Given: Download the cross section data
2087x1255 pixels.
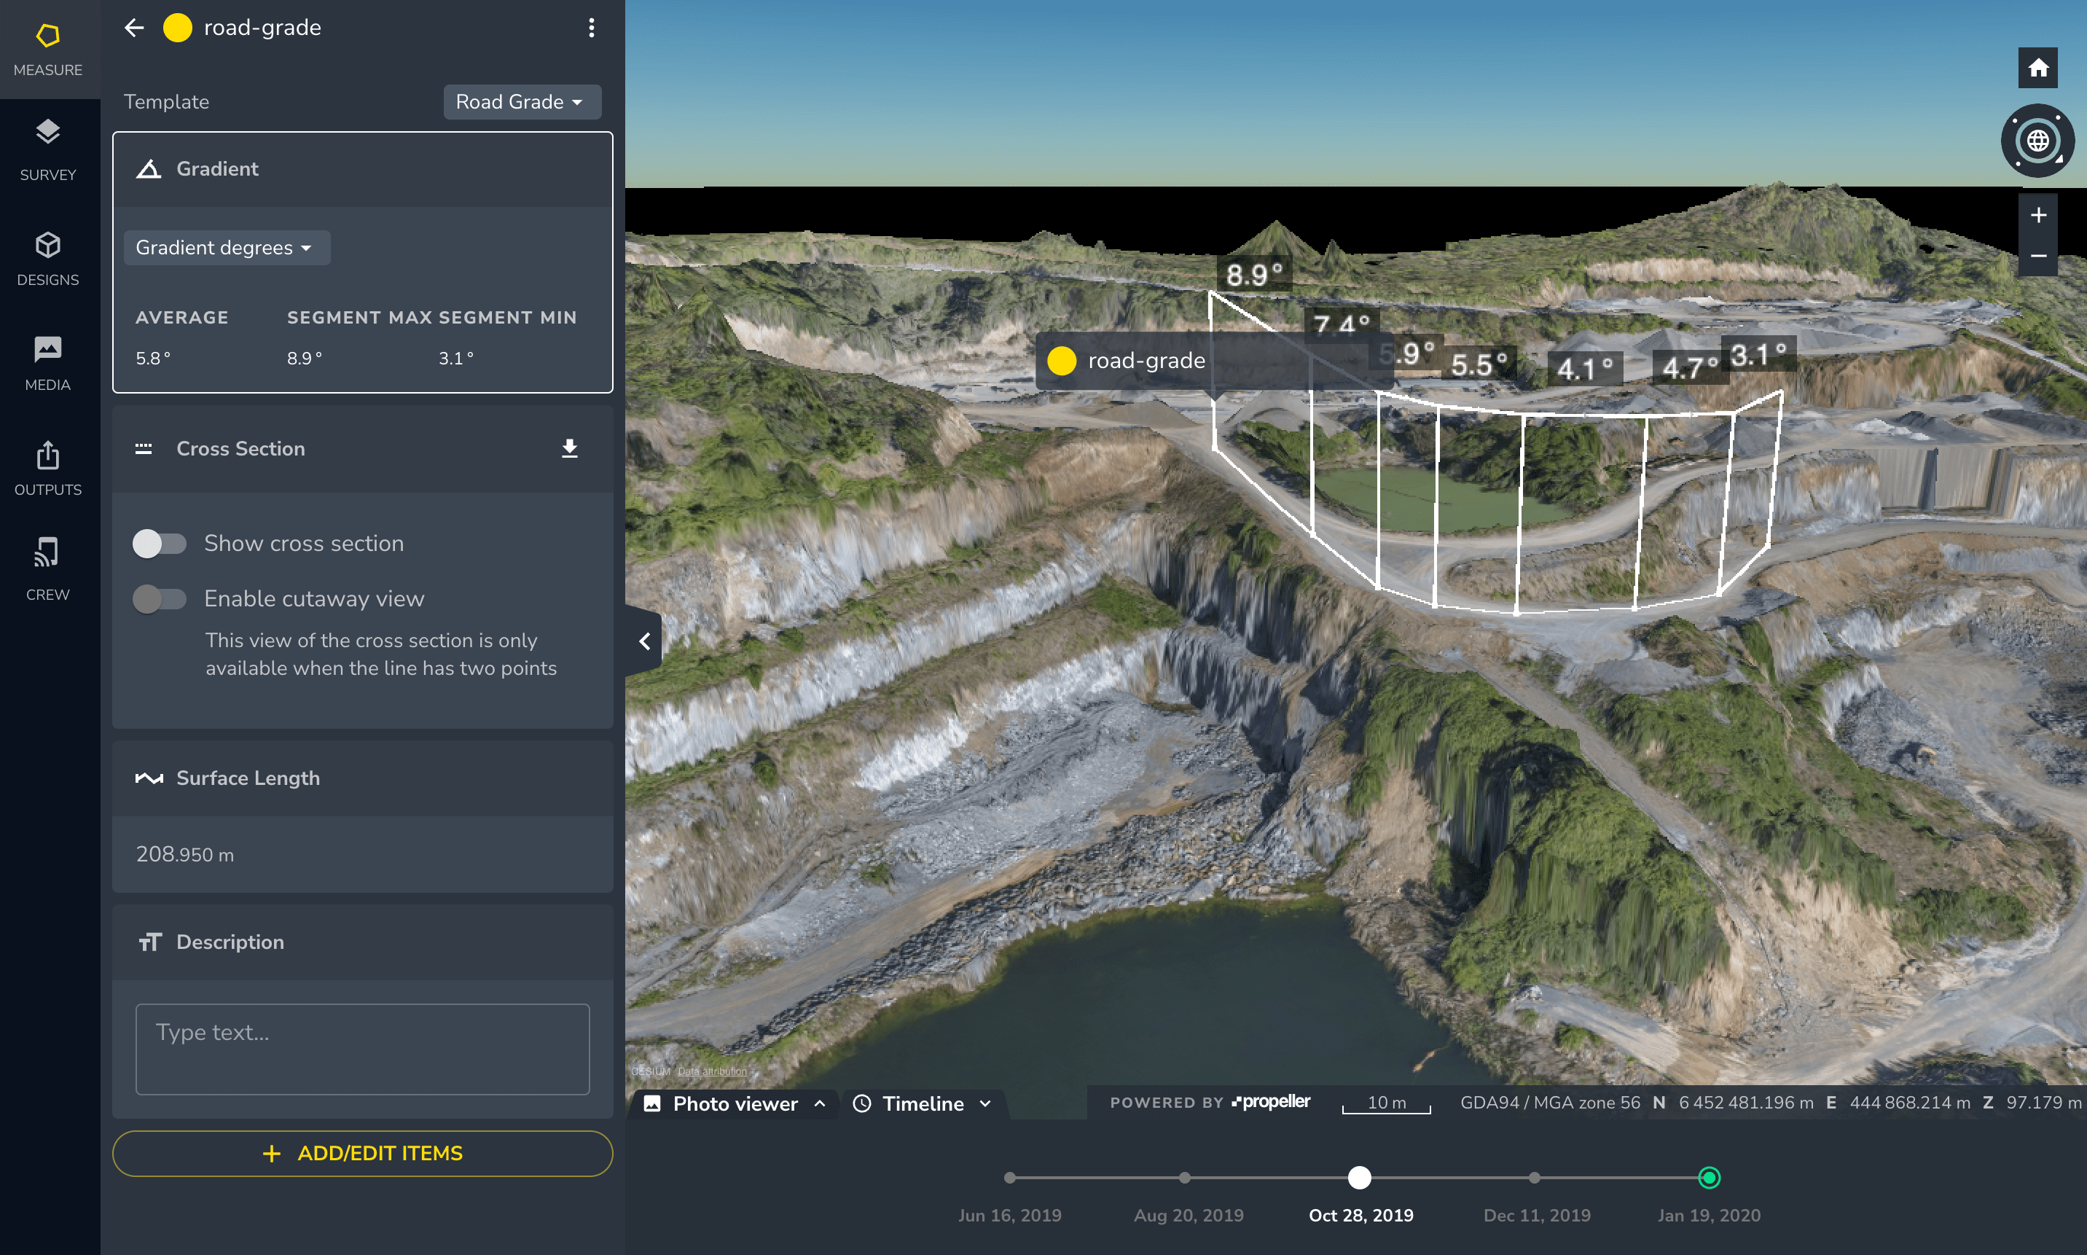Looking at the screenshot, I should coord(570,448).
